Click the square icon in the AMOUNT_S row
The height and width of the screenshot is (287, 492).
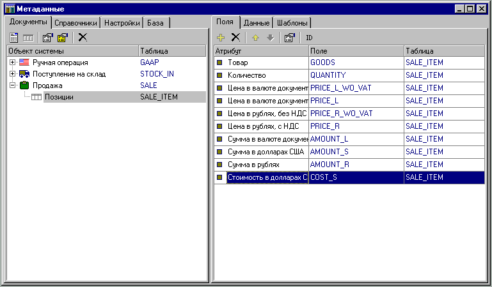tap(219, 152)
